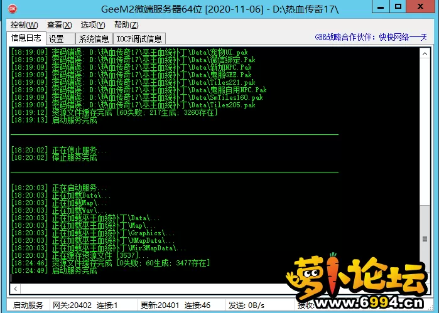Click the 停止服务完成 log line
The height and width of the screenshot is (313, 439).
pos(54,157)
